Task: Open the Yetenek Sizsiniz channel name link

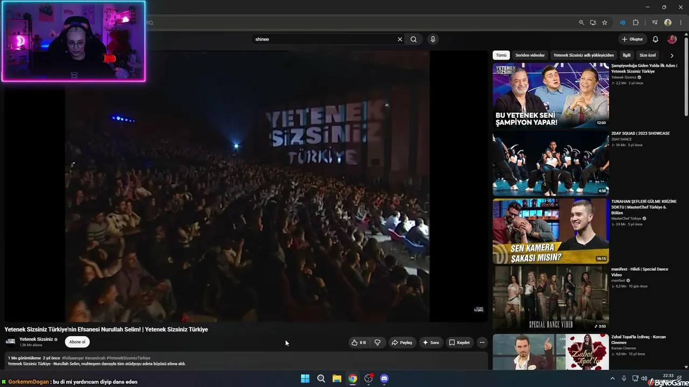Action: [36, 339]
